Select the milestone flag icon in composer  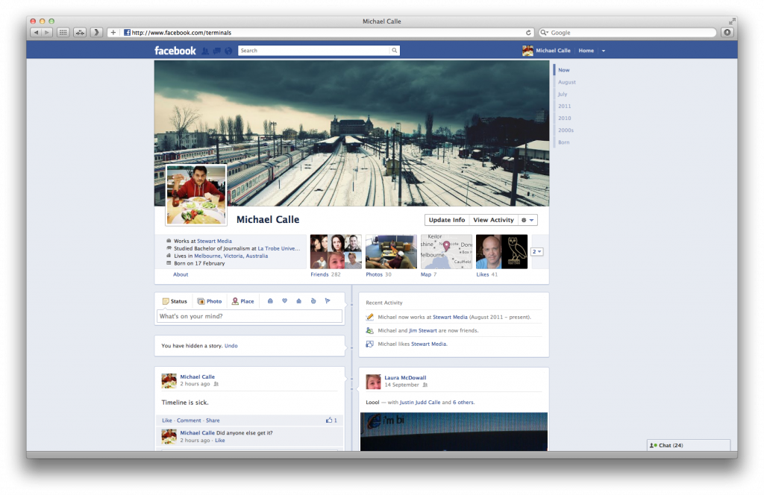coord(328,301)
